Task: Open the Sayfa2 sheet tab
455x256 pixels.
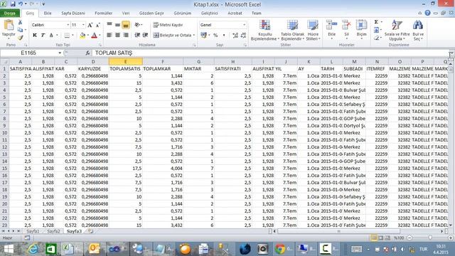Action: [x=53, y=231]
